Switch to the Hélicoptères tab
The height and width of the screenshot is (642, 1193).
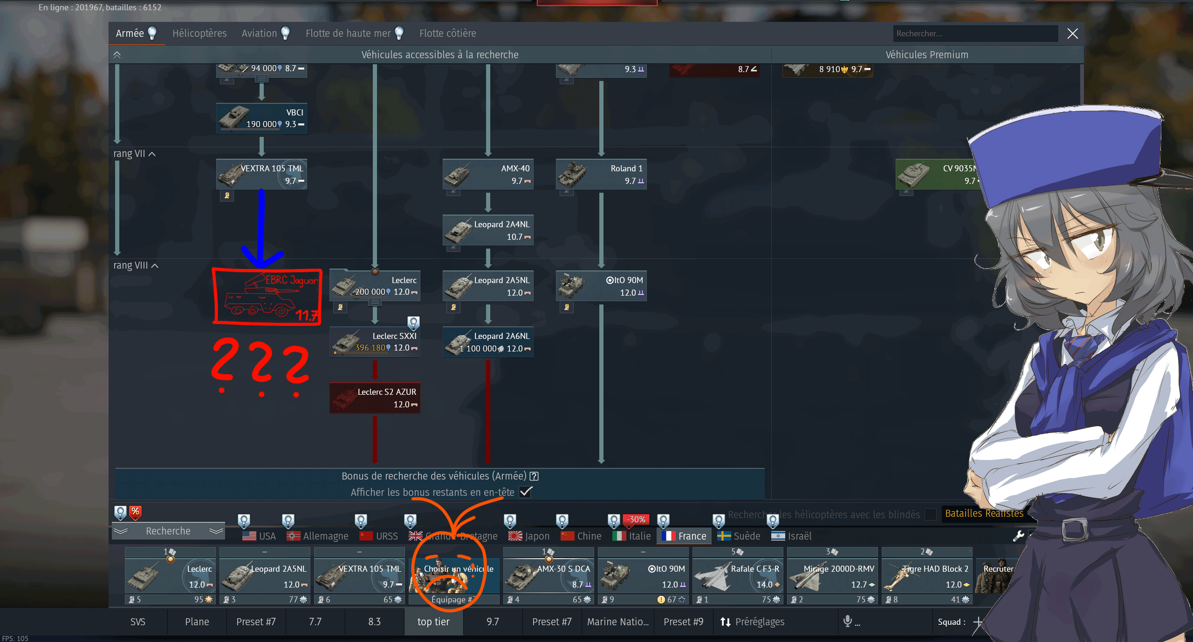(199, 34)
